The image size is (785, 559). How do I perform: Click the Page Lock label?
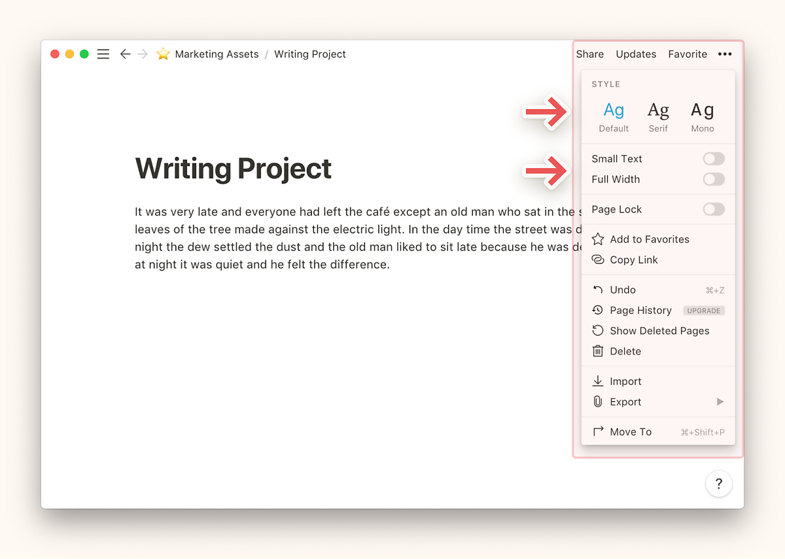pyautogui.click(x=617, y=209)
